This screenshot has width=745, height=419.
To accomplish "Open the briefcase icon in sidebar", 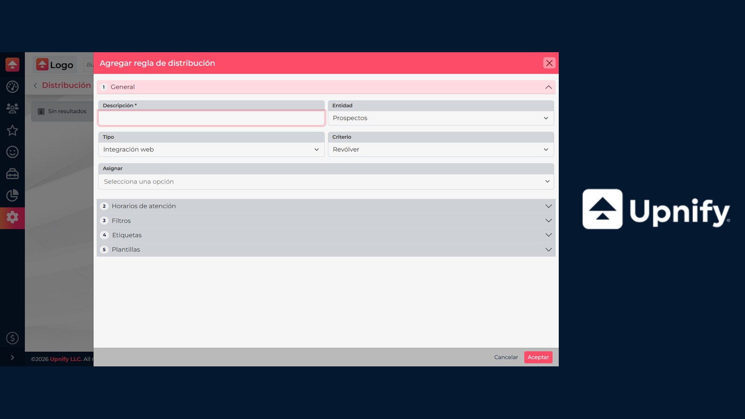I will tap(13, 174).
